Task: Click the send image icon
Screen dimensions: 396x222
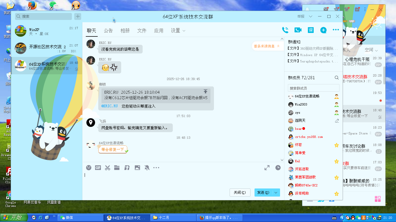Action: (137, 168)
